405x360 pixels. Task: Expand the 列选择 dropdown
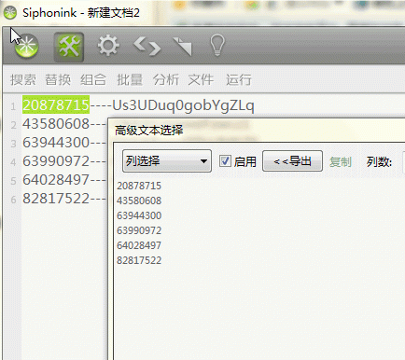pos(167,161)
